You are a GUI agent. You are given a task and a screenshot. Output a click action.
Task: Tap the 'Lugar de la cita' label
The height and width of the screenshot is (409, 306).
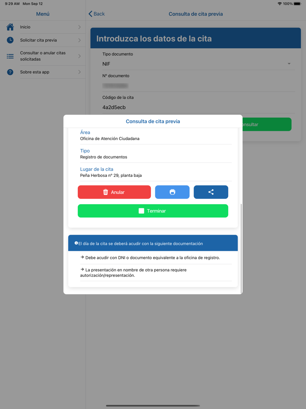click(x=97, y=169)
